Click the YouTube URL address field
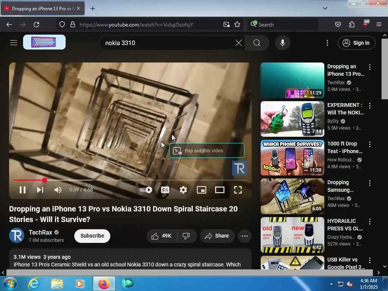The image size is (388, 291). [150, 25]
